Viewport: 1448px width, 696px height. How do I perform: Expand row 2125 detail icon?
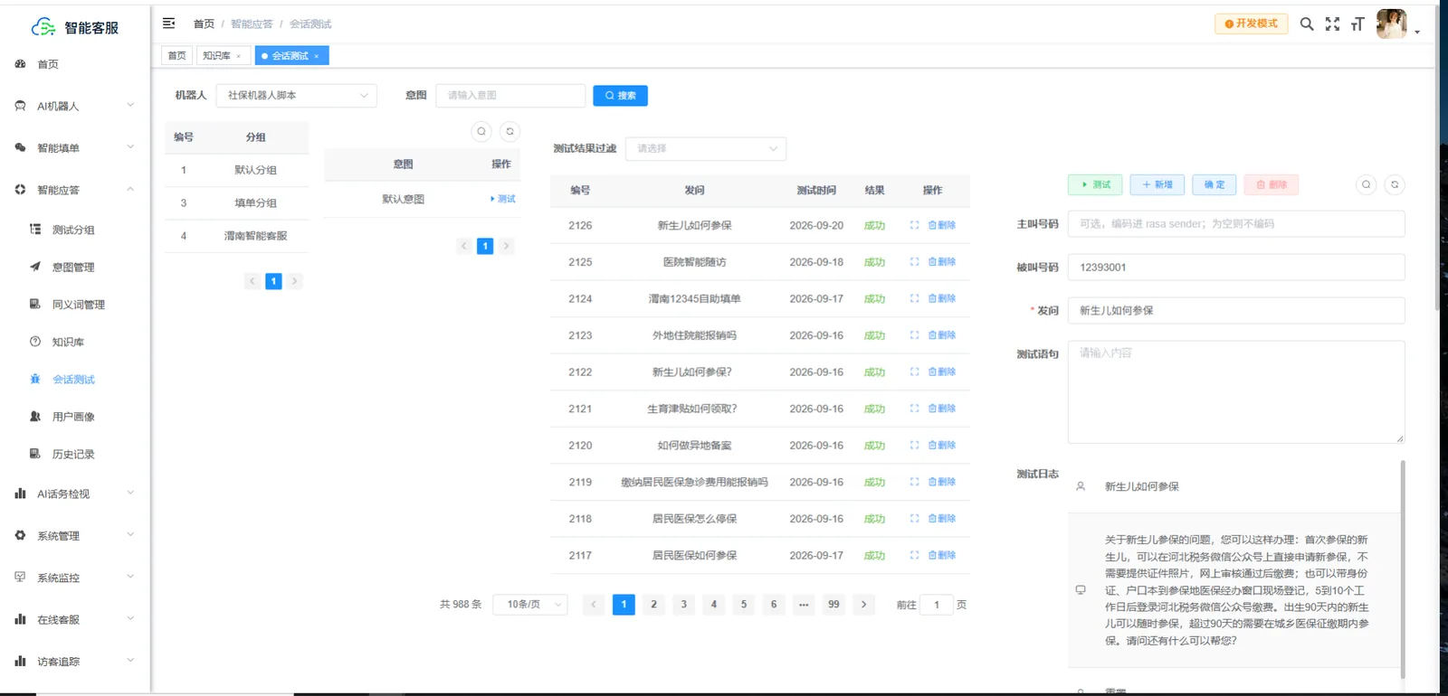coord(914,262)
